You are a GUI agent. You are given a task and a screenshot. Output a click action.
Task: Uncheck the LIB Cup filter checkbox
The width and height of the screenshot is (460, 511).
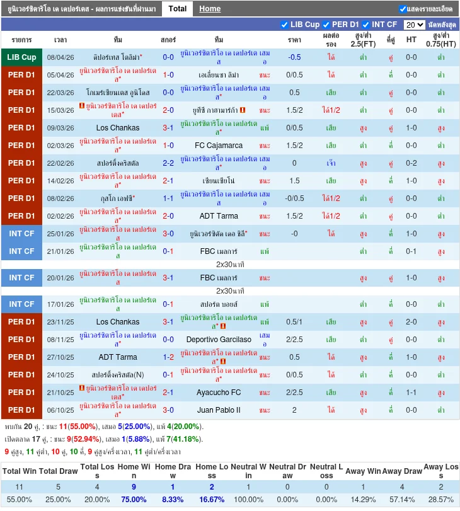(x=284, y=25)
